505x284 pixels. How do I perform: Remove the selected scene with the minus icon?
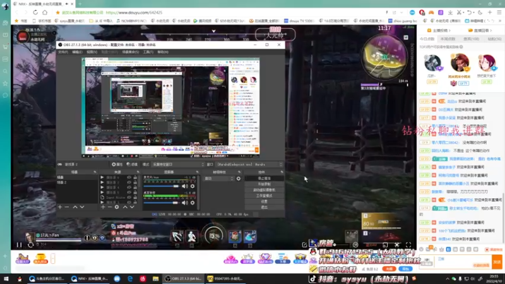coord(67,207)
